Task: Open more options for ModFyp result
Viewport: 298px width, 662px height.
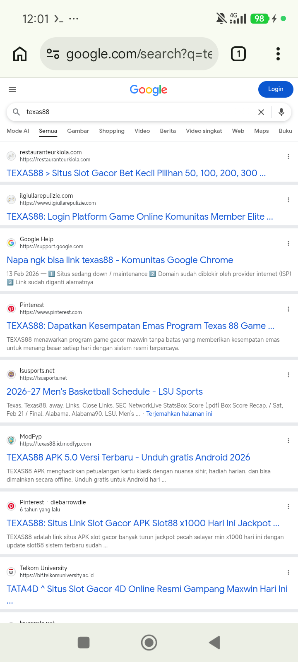Action: pos(288,441)
